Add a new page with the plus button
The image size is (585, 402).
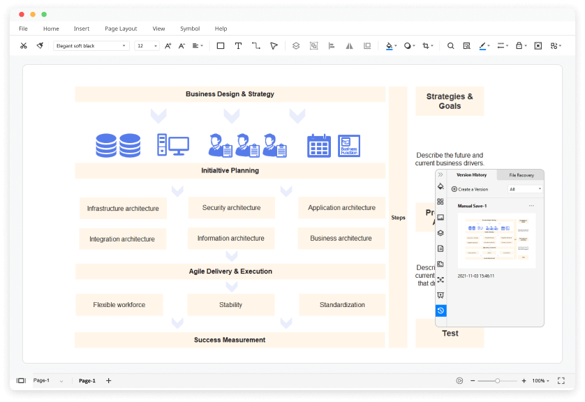(x=108, y=380)
